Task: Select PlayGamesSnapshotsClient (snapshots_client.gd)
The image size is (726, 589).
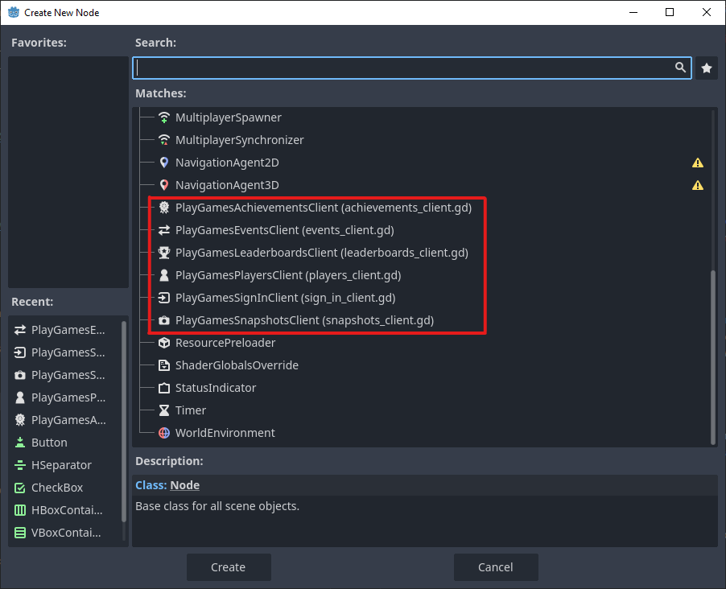Action: 304,320
